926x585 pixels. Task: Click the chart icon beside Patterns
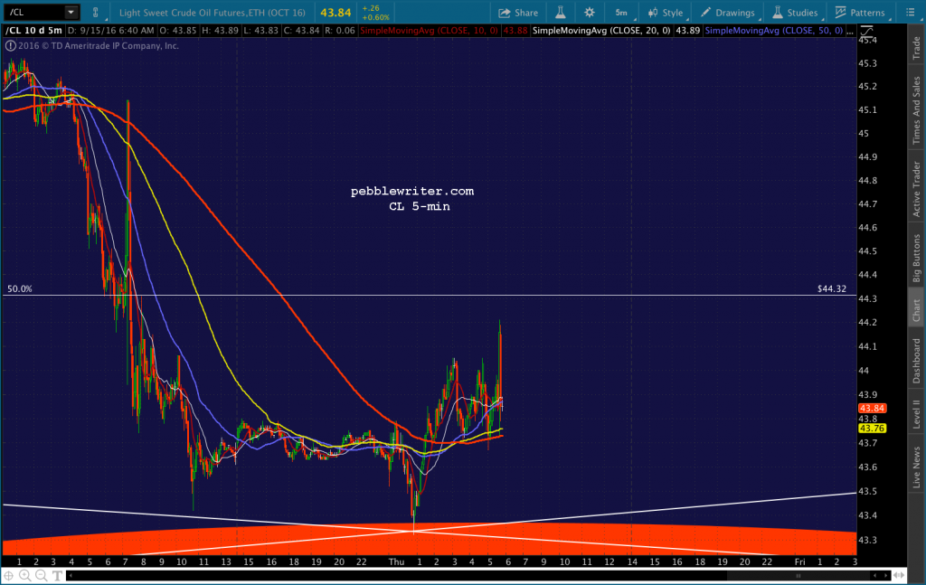tap(840, 13)
